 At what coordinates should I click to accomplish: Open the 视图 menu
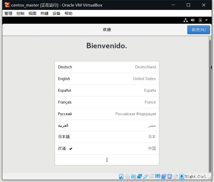(x=32, y=13)
